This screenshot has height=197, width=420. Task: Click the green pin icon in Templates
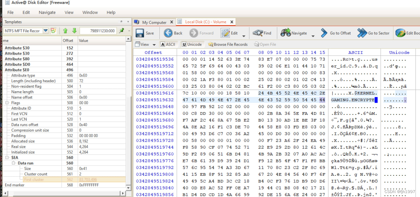point(122,30)
